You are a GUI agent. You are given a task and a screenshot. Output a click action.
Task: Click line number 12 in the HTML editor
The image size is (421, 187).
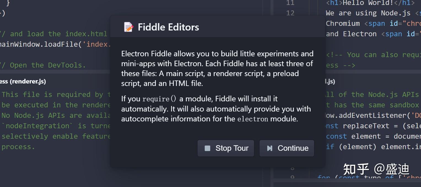tap(290, 13)
